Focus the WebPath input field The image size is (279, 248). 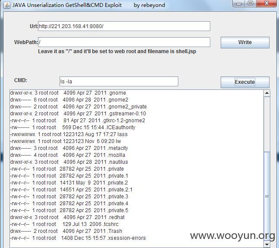coord(124,42)
